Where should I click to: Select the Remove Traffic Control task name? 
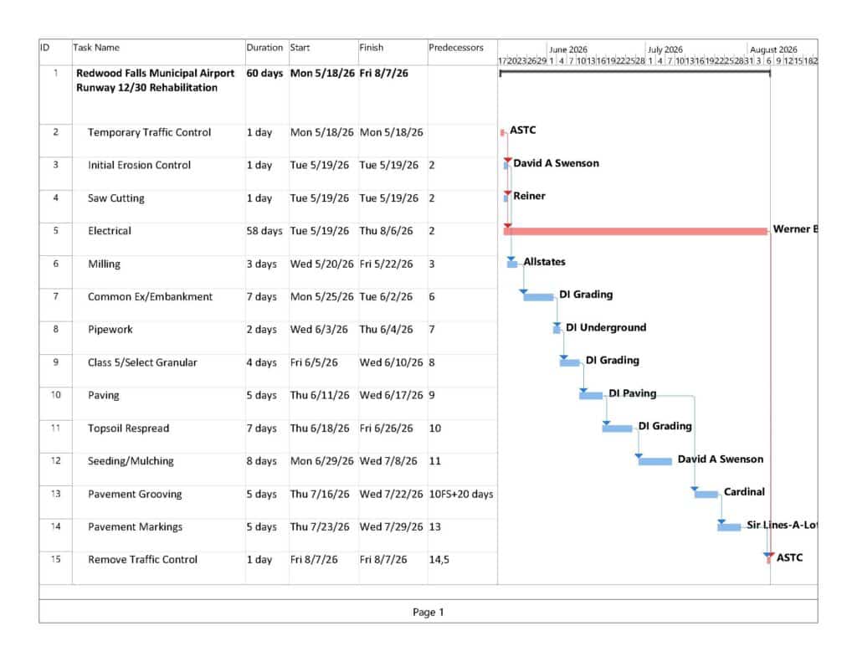[142, 560]
